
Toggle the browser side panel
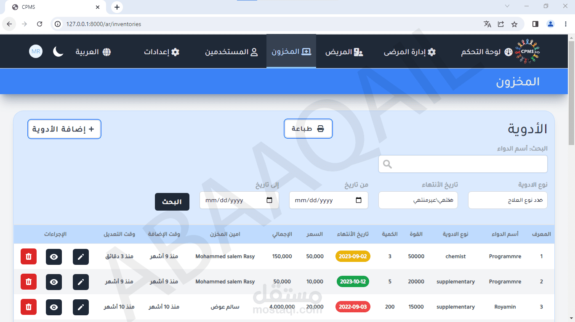[x=535, y=24]
